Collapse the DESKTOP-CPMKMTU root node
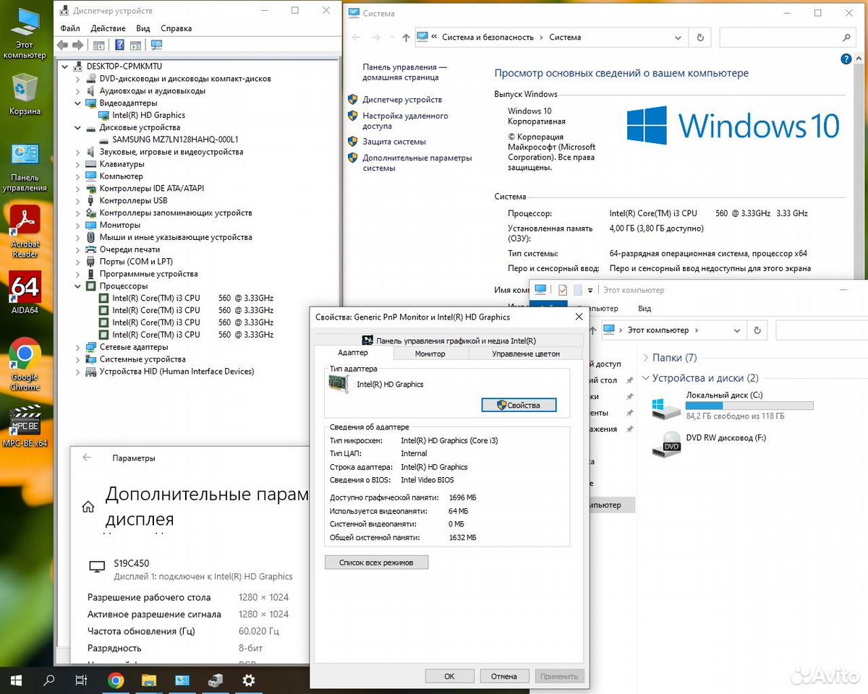 [65, 67]
